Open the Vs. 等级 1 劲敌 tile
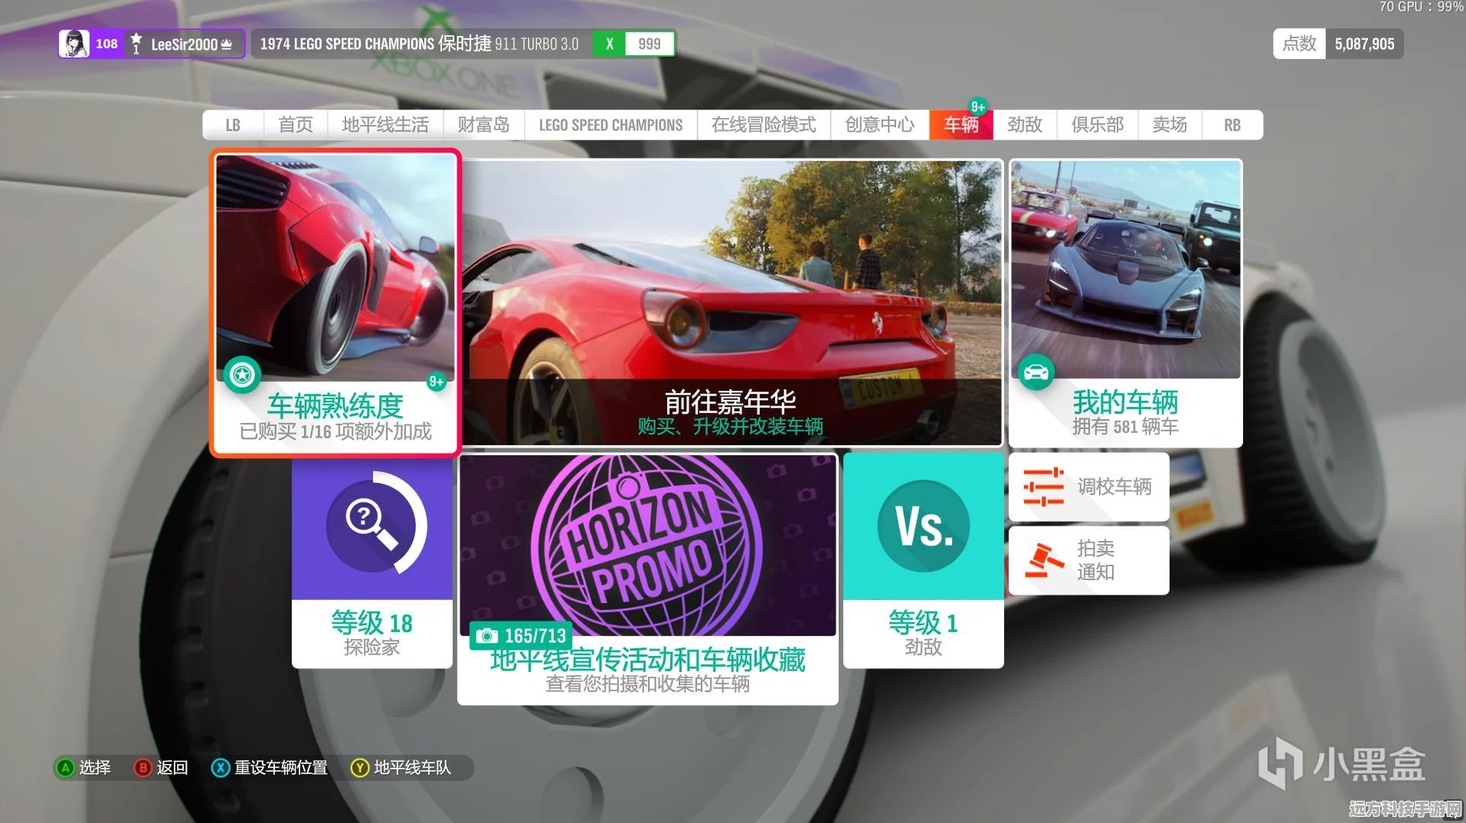The width and height of the screenshot is (1466, 823). pos(923,560)
